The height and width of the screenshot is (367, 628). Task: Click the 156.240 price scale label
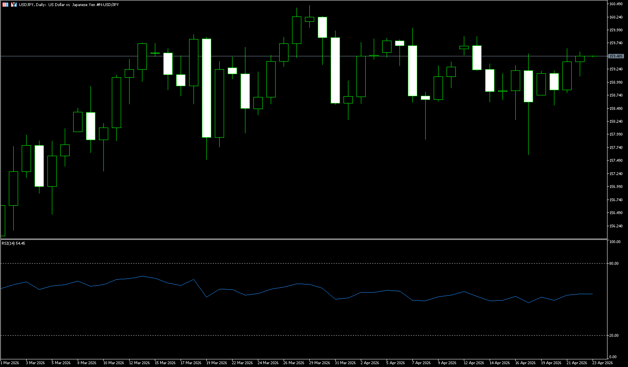tap(616, 226)
